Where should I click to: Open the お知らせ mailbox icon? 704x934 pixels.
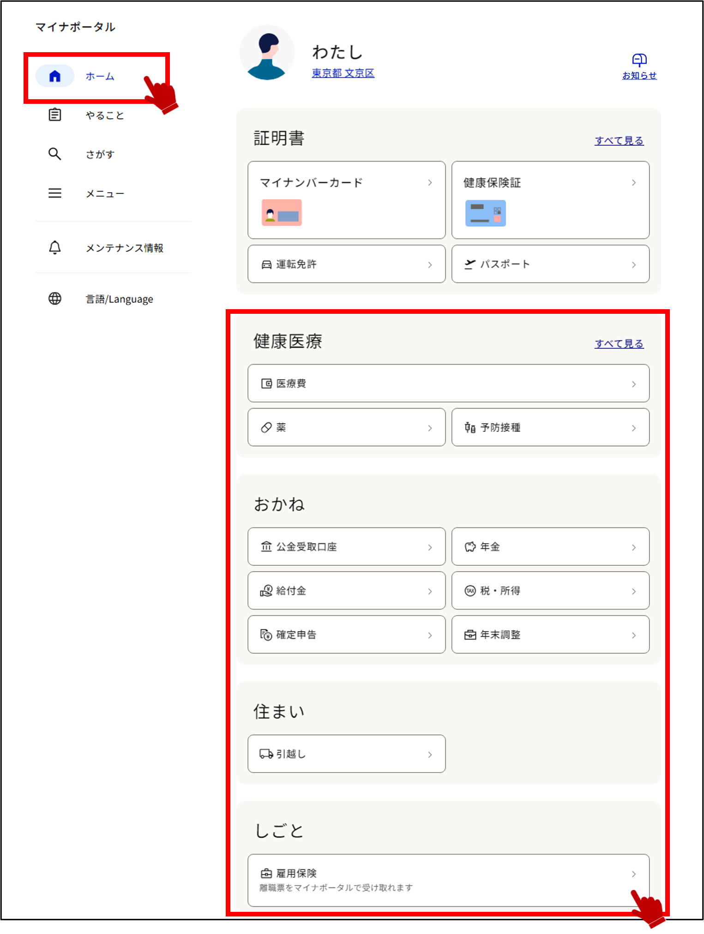(639, 60)
